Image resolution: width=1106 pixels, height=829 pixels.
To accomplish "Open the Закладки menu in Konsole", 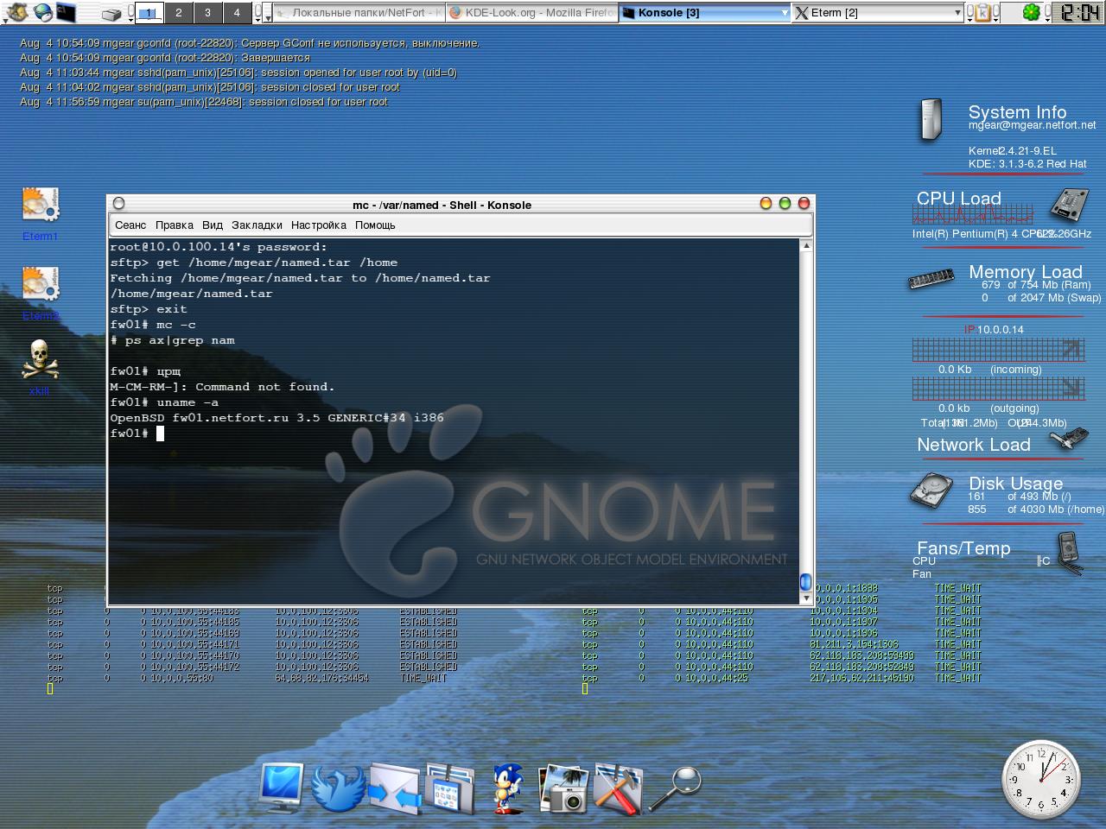I will tap(257, 225).
